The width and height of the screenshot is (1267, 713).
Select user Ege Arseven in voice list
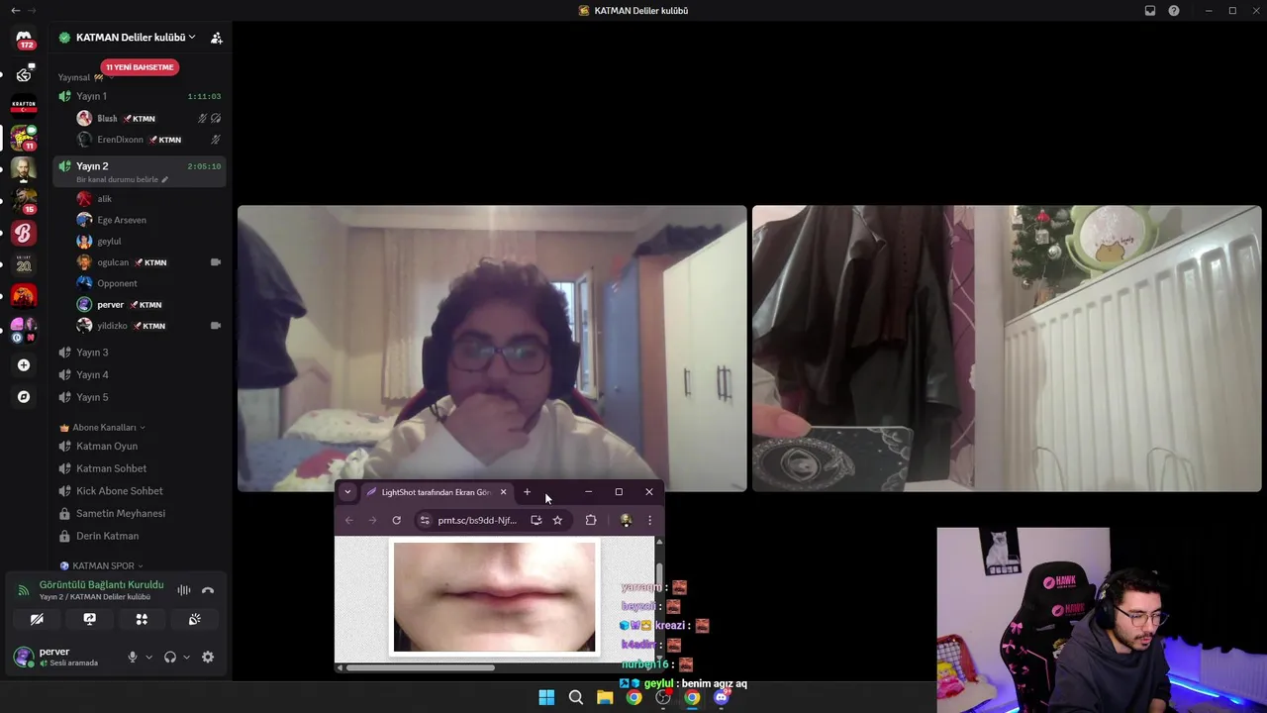(x=148, y=220)
